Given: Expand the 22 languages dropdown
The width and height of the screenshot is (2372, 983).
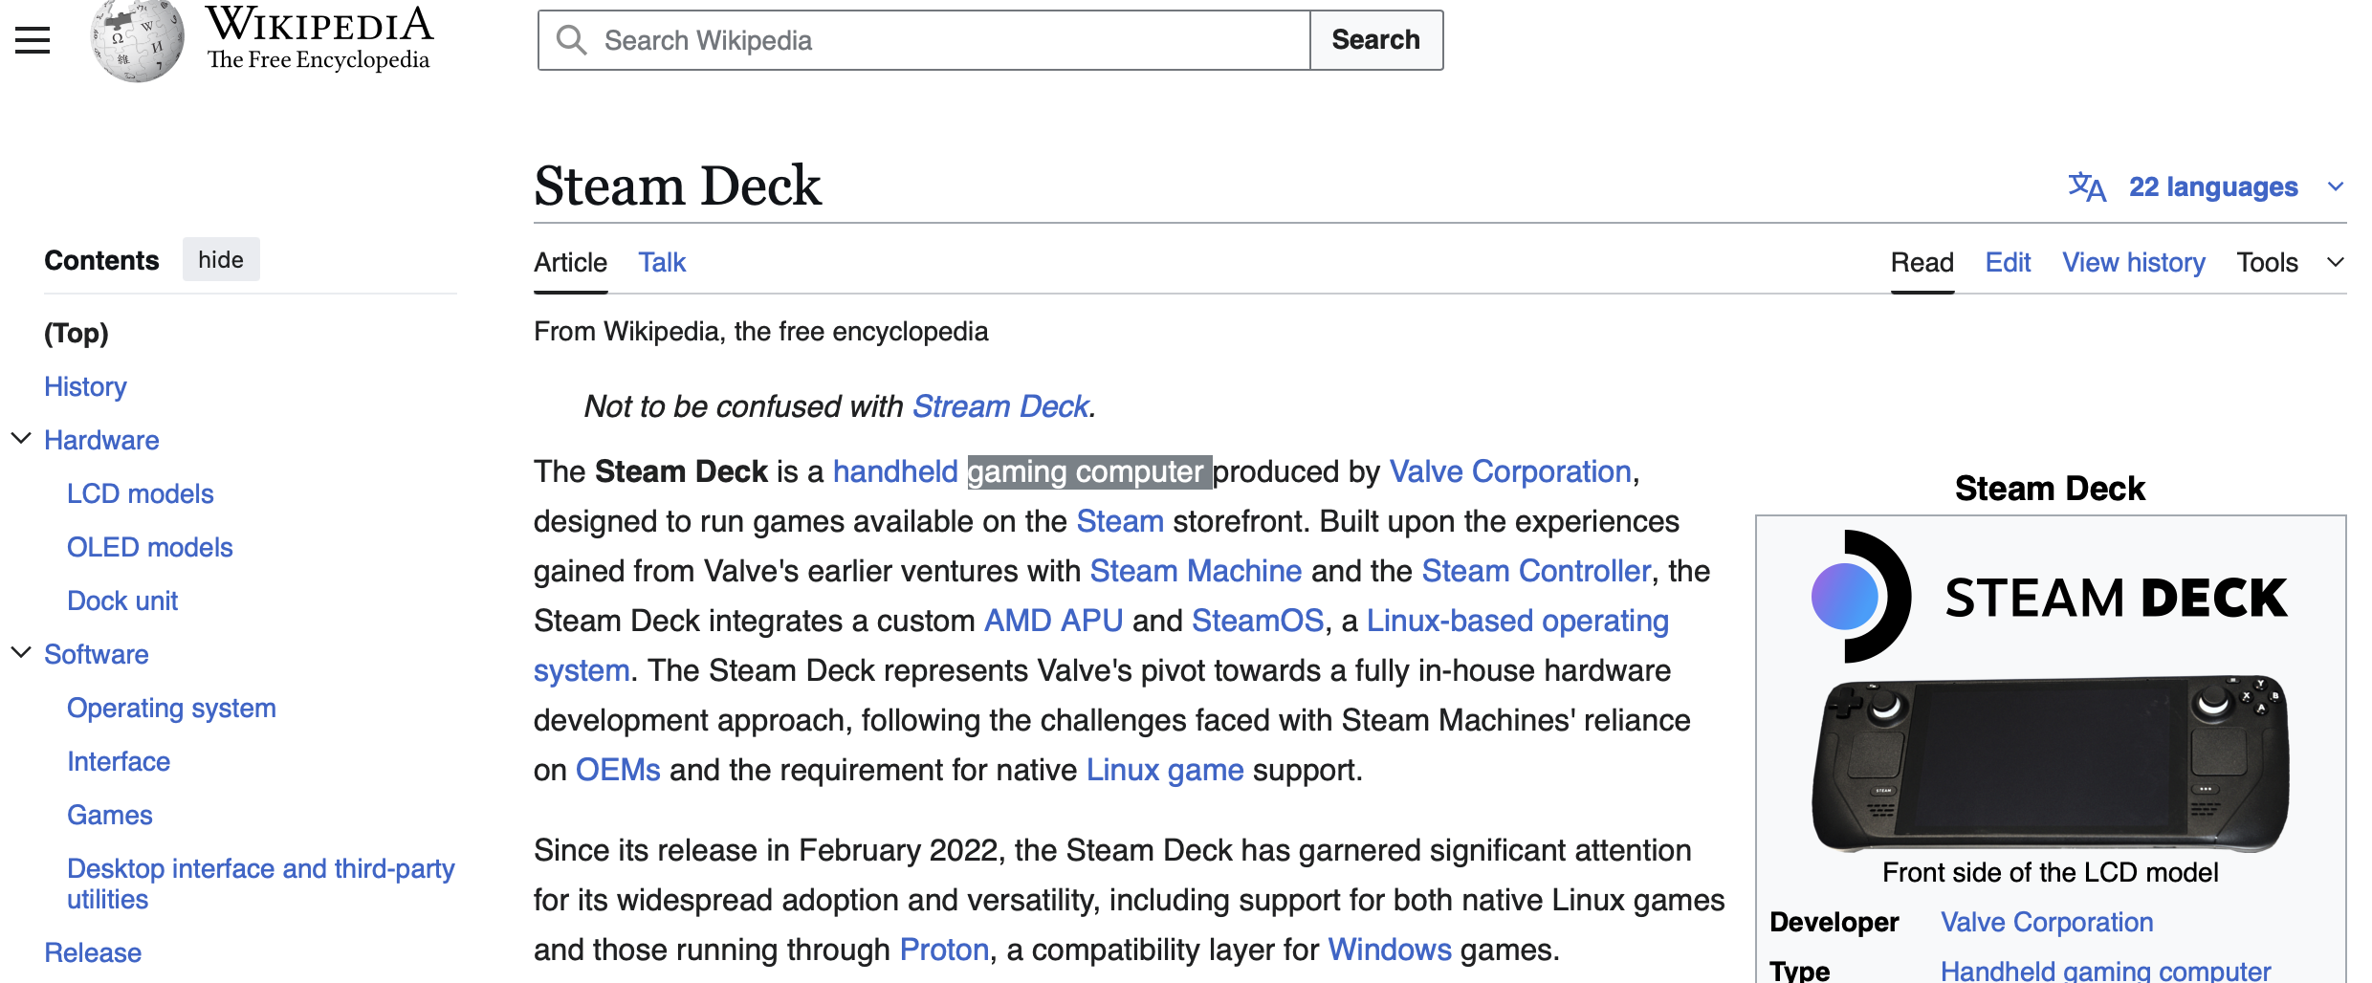Looking at the screenshot, I should 2207,186.
